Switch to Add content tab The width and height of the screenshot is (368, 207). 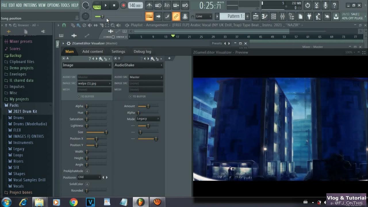pyautogui.click(x=93, y=51)
